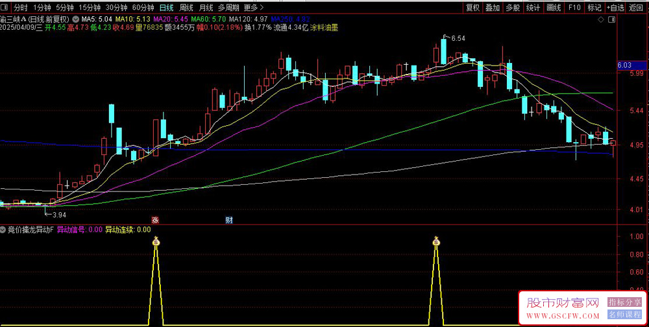Image resolution: width=649 pixels, height=327 pixels.
Task: Click the F flag at the 6.54 high
Action: [445, 38]
